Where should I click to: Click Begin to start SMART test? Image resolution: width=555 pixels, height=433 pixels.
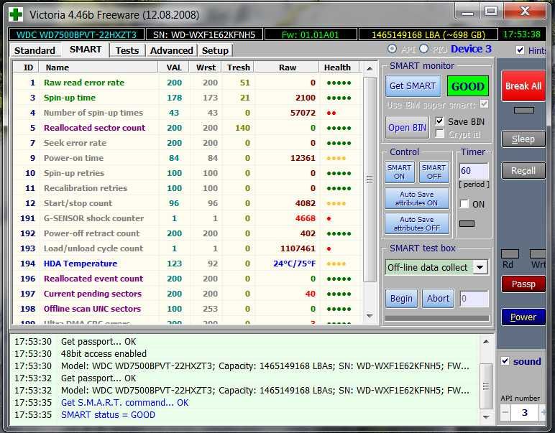tap(401, 299)
